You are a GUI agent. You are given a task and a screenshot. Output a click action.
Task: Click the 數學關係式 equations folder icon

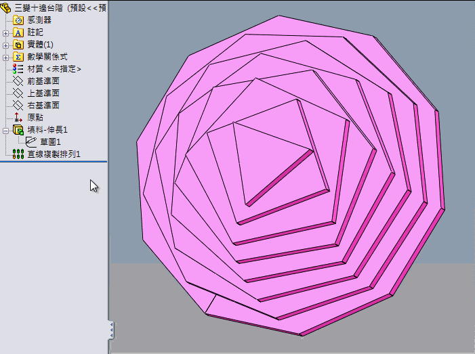coord(18,57)
